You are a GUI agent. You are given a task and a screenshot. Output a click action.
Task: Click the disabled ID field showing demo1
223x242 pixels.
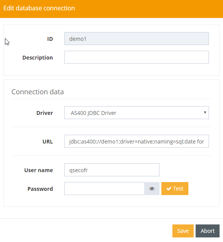pos(137,39)
